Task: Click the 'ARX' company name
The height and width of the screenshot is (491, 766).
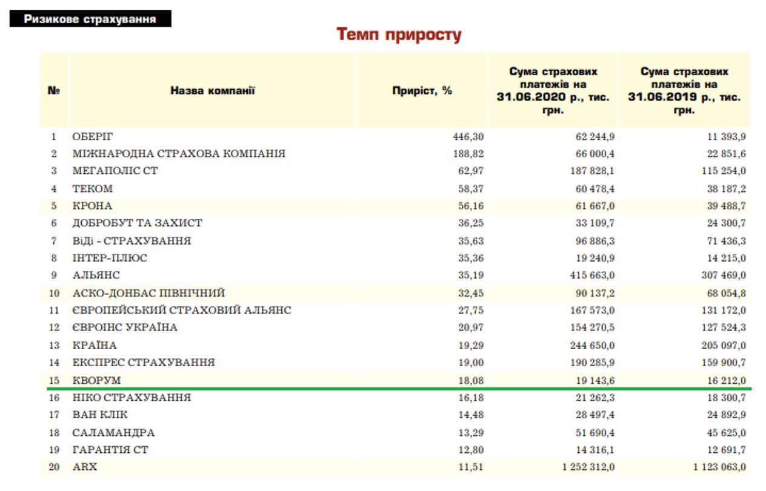Action: click(84, 467)
